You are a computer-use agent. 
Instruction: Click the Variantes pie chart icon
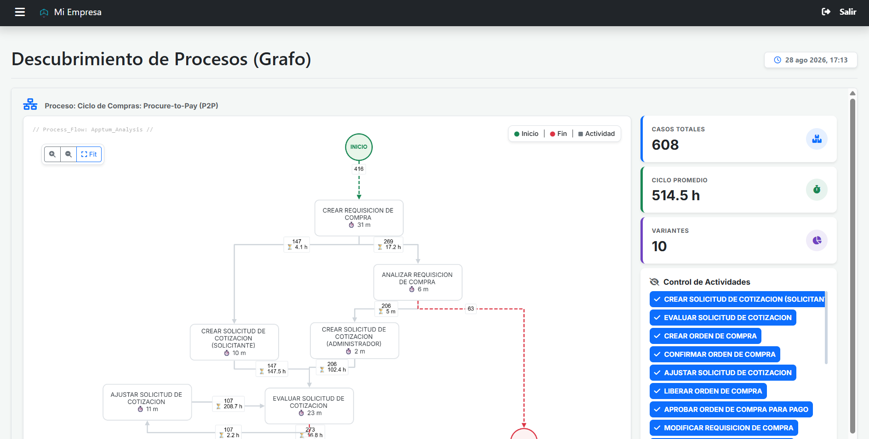(817, 240)
